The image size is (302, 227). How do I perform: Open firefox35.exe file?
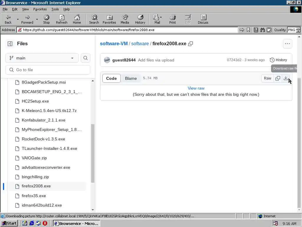click(x=34, y=196)
